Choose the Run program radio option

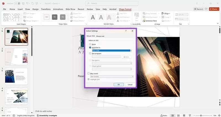[90, 53]
